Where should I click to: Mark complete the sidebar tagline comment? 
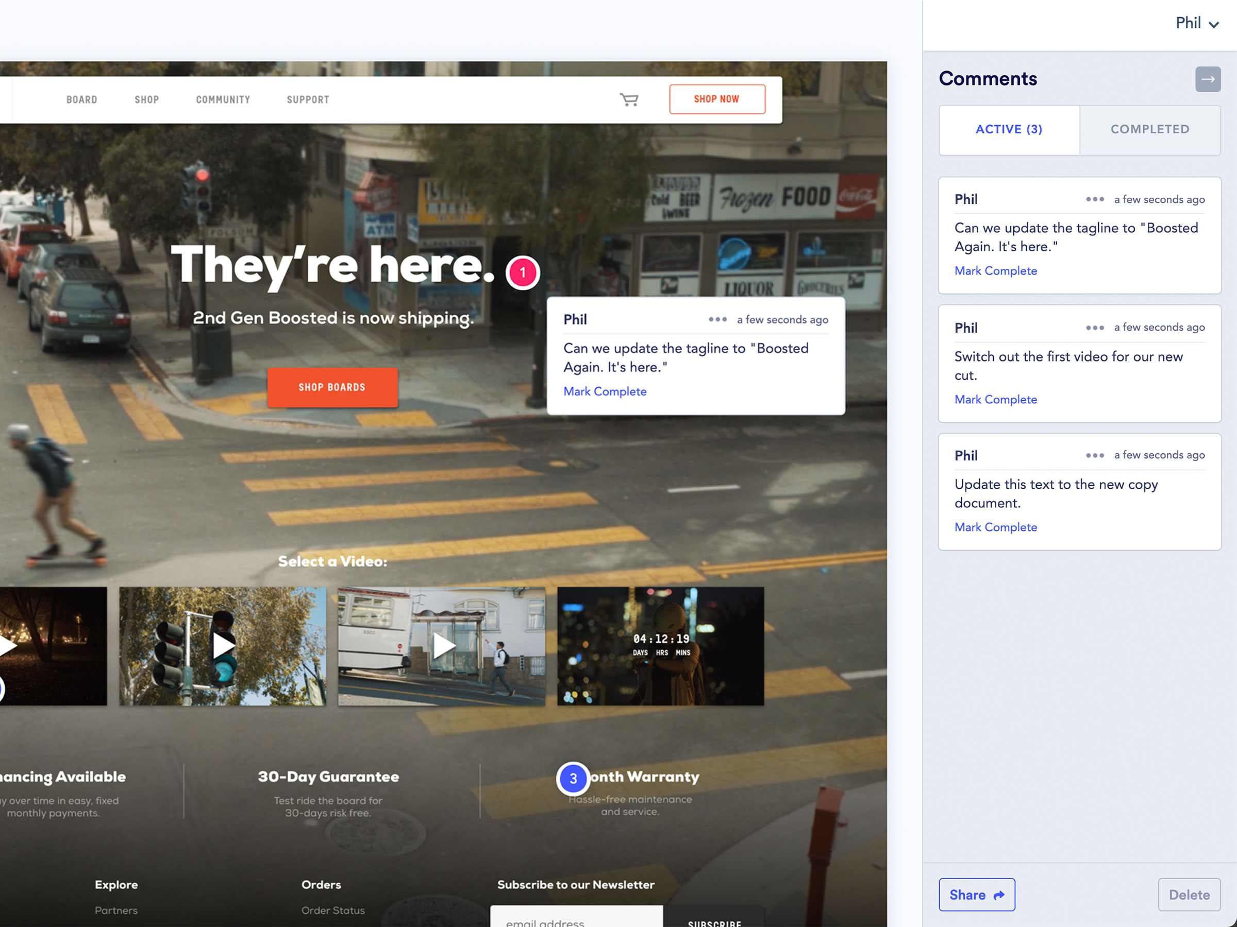pyautogui.click(x=995, y=270)
